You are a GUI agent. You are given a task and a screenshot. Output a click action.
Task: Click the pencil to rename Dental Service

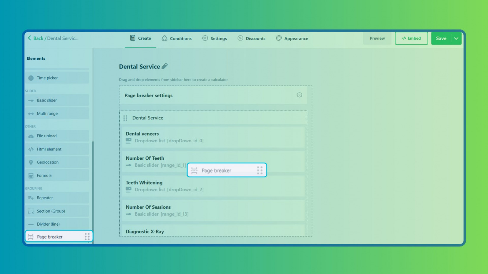point(165,66)
